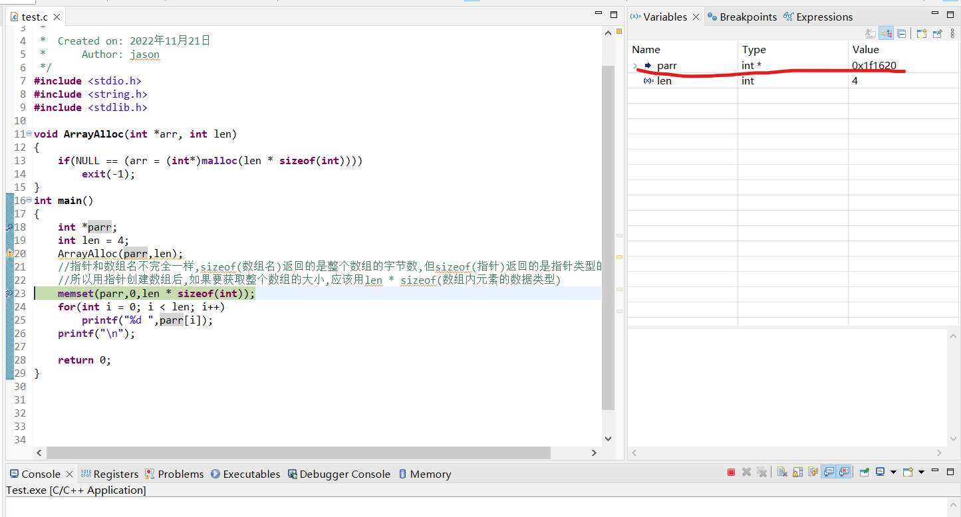Click the 'Test.exe [C/C++ Application]' console label
Screen dimensions: 961x517
pyautogui.click(x=76, y=490)
